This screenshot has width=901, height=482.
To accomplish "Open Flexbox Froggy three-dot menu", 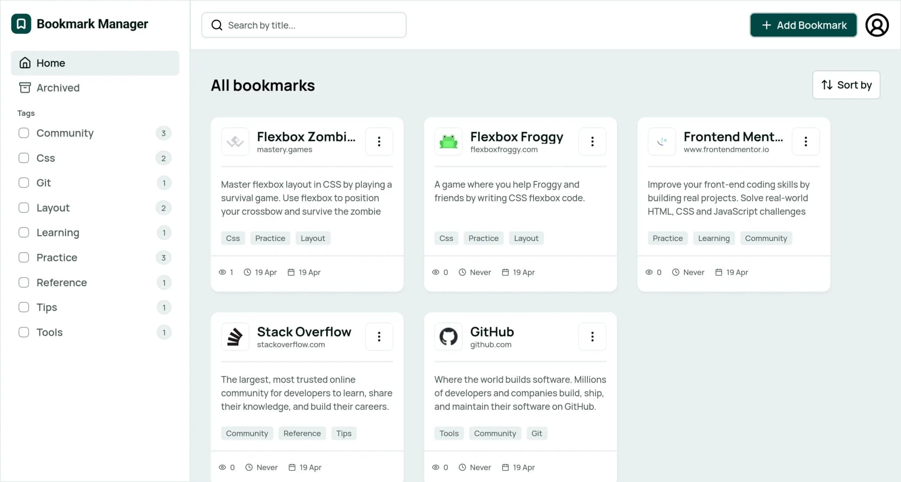I will [x=592, y=142].
